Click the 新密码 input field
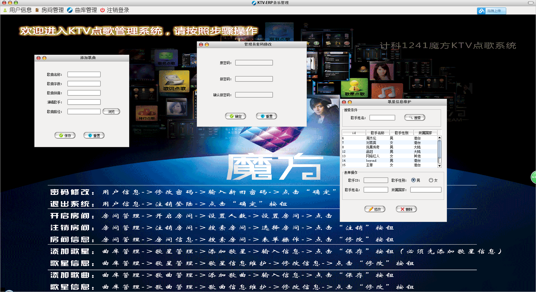 point(254,79)
